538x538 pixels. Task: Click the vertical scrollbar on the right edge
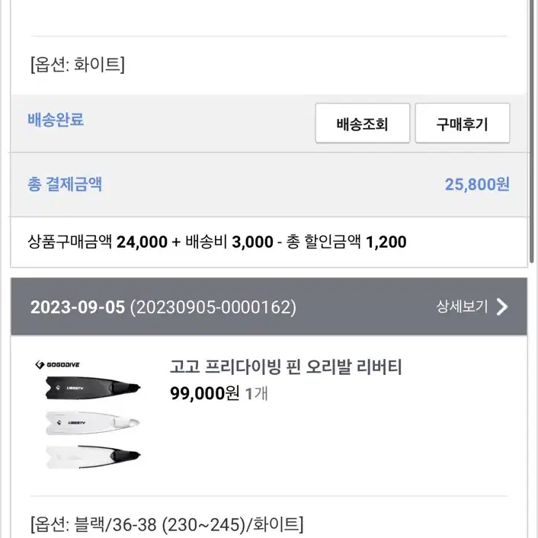[x=532, y=130]
